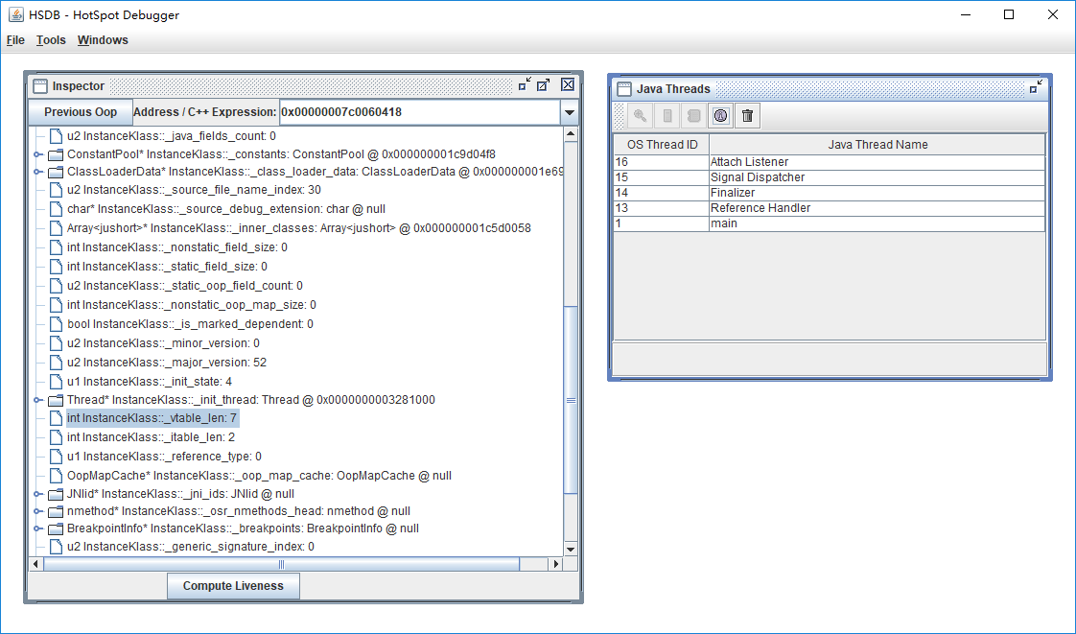Screen dimensions: 1076x634
Task: Expand the ConstantPool _constants tree node
Action: 37,154
